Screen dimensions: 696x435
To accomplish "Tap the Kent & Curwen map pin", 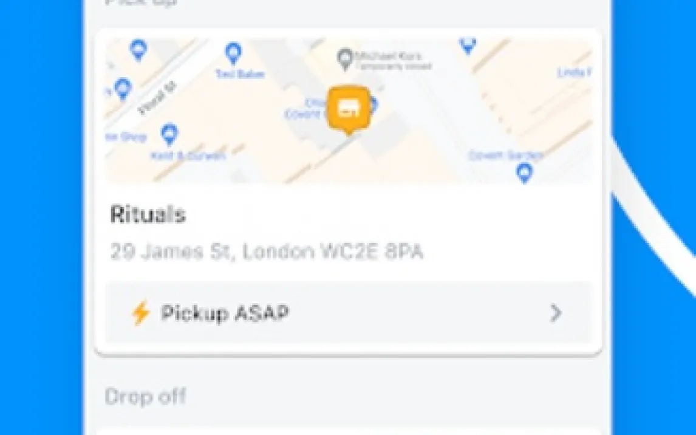I will (x=169, y=134).
